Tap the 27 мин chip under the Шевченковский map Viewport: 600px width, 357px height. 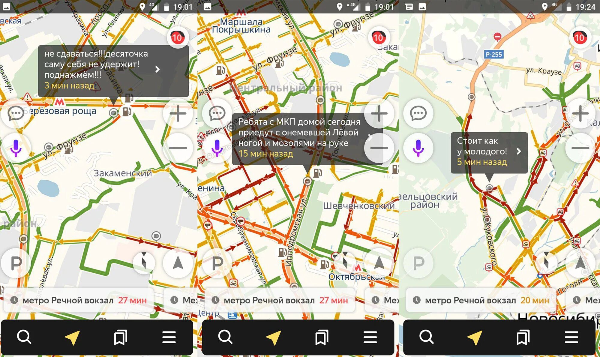point(280,300)
